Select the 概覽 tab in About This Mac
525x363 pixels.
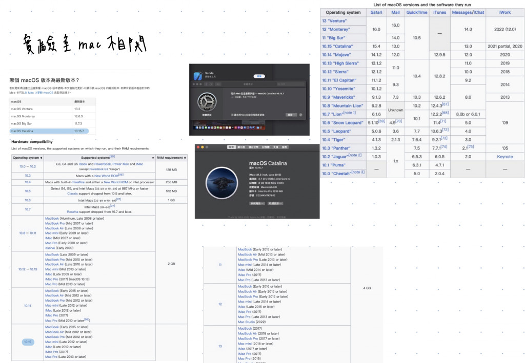point(231,147)
